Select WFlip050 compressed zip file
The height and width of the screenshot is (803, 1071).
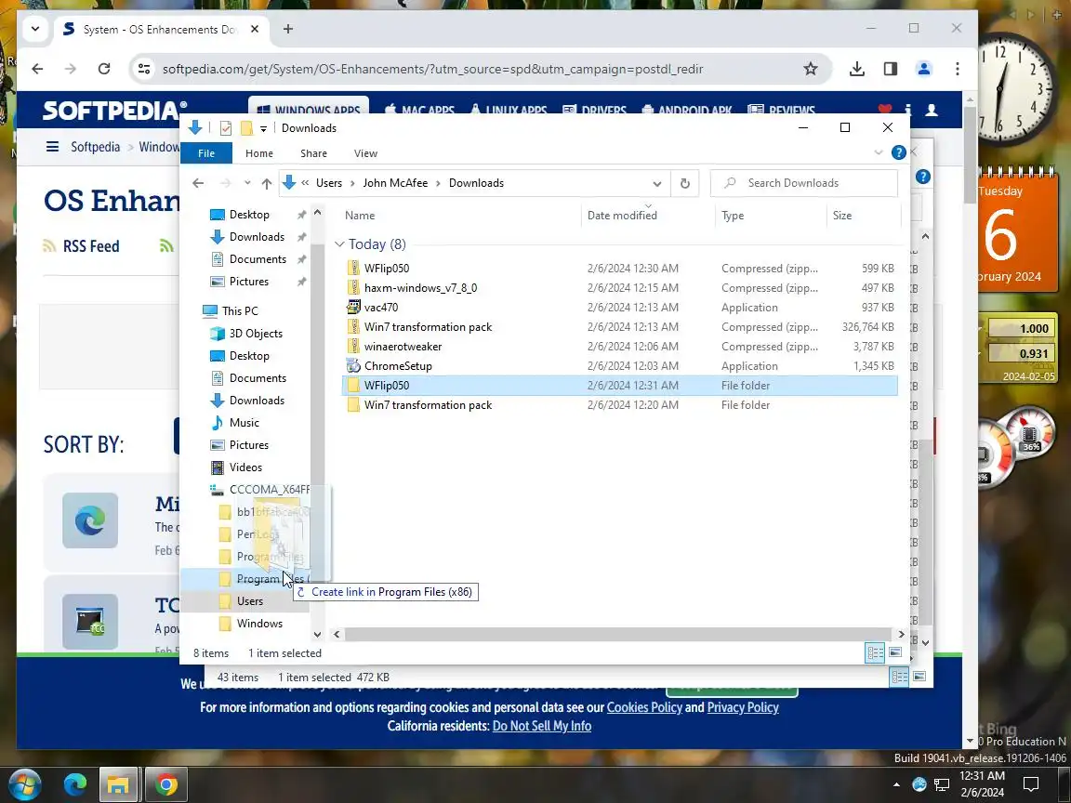(x=619, y=269)
